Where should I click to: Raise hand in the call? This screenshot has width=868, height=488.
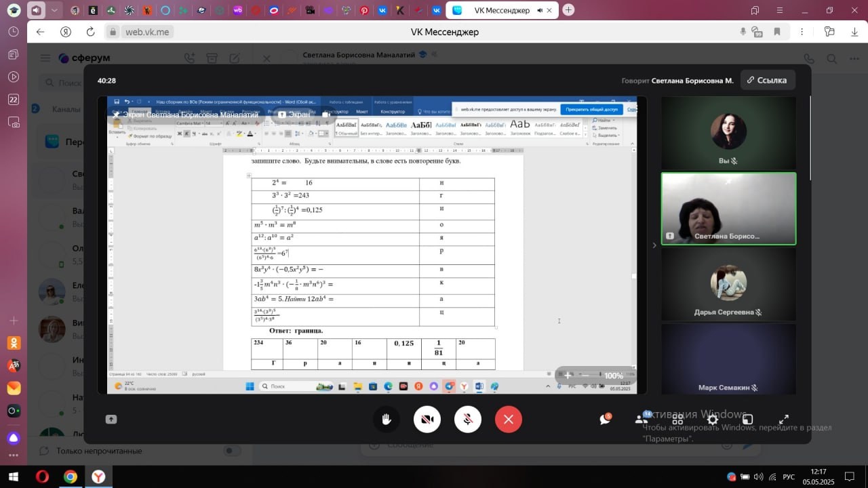[x=387, y=420]
